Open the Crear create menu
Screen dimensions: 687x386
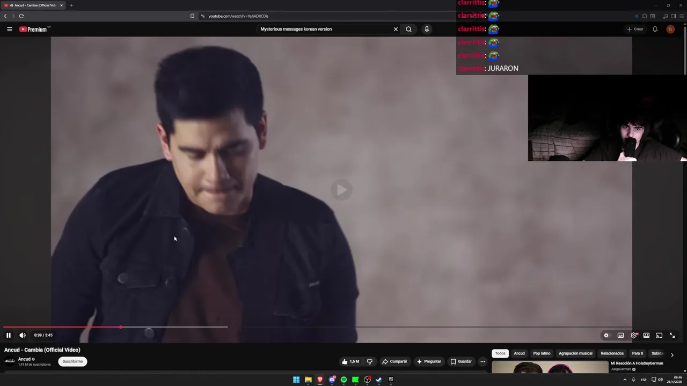[x=635, y=29]
